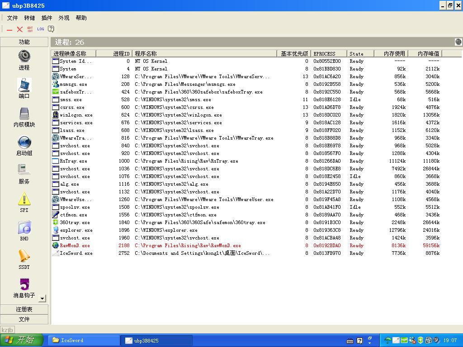Screen dimensions: 463x347
Task: Open the BHO sidebar icon
Action: [x=24, y=228]
